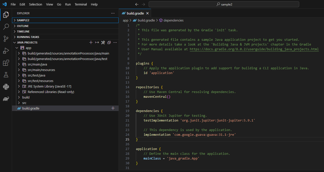Open the Testing view with the flask icon
Viewport: 324px width, 172px height.
coord(6,75)
